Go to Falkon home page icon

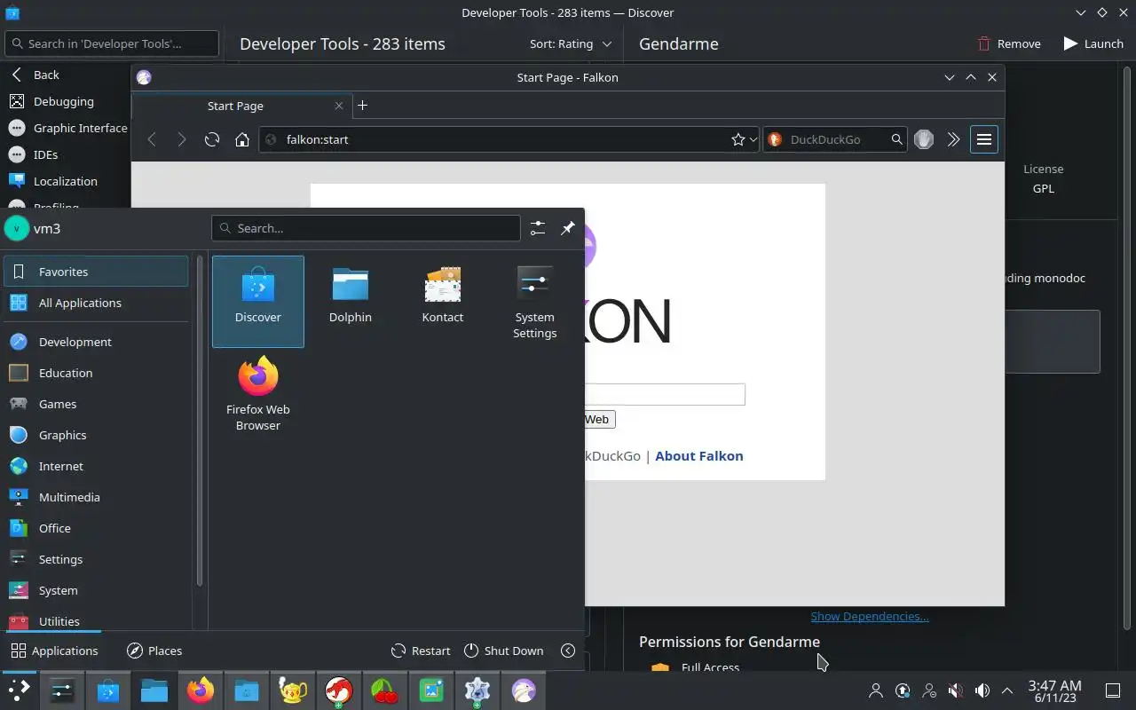pos(241,139)
